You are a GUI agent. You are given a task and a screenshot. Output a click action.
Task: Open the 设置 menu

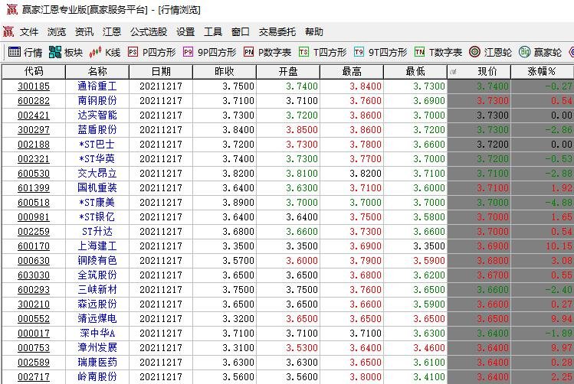click(185, 32)
